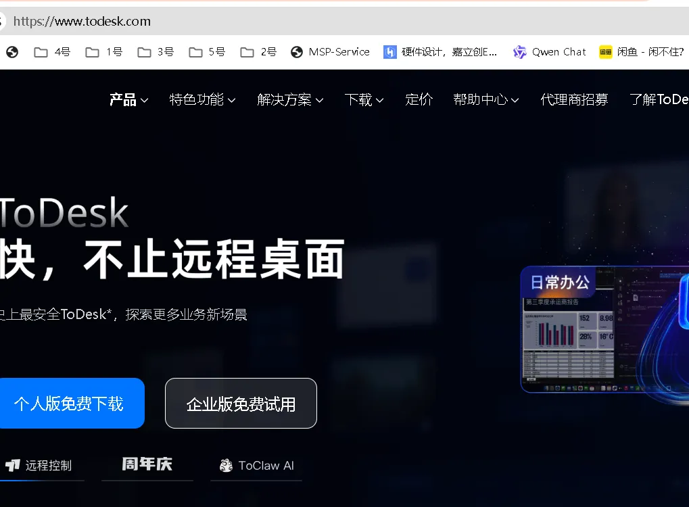The height and width of the screenshot is (507, 689).
Task: Open the 闲鱼 bookmark
Action: 642,52
